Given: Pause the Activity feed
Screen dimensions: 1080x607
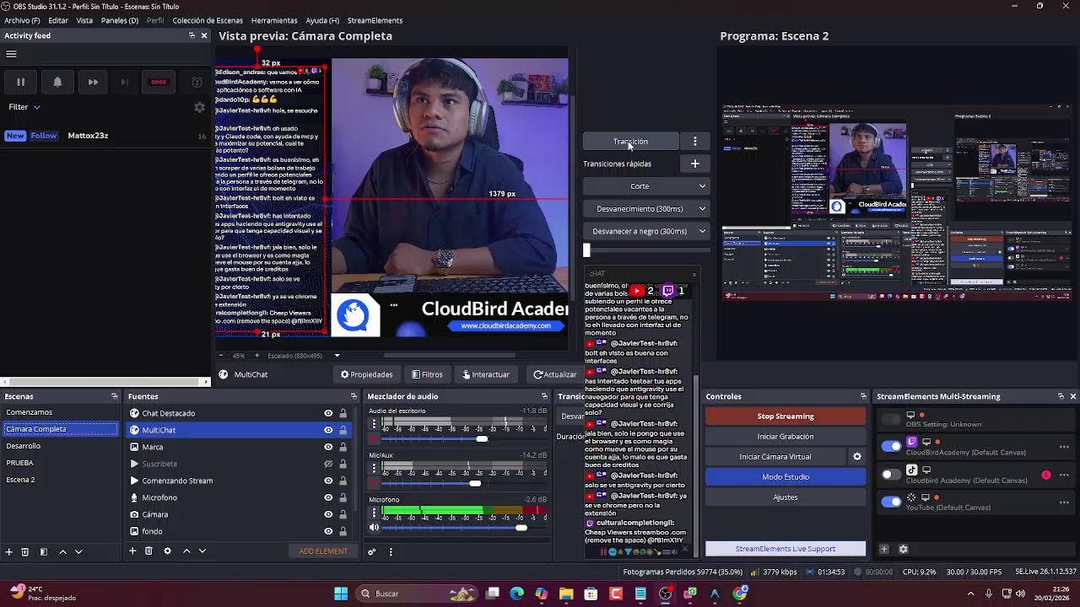Looking at the screenshot, I should (20, 82).
